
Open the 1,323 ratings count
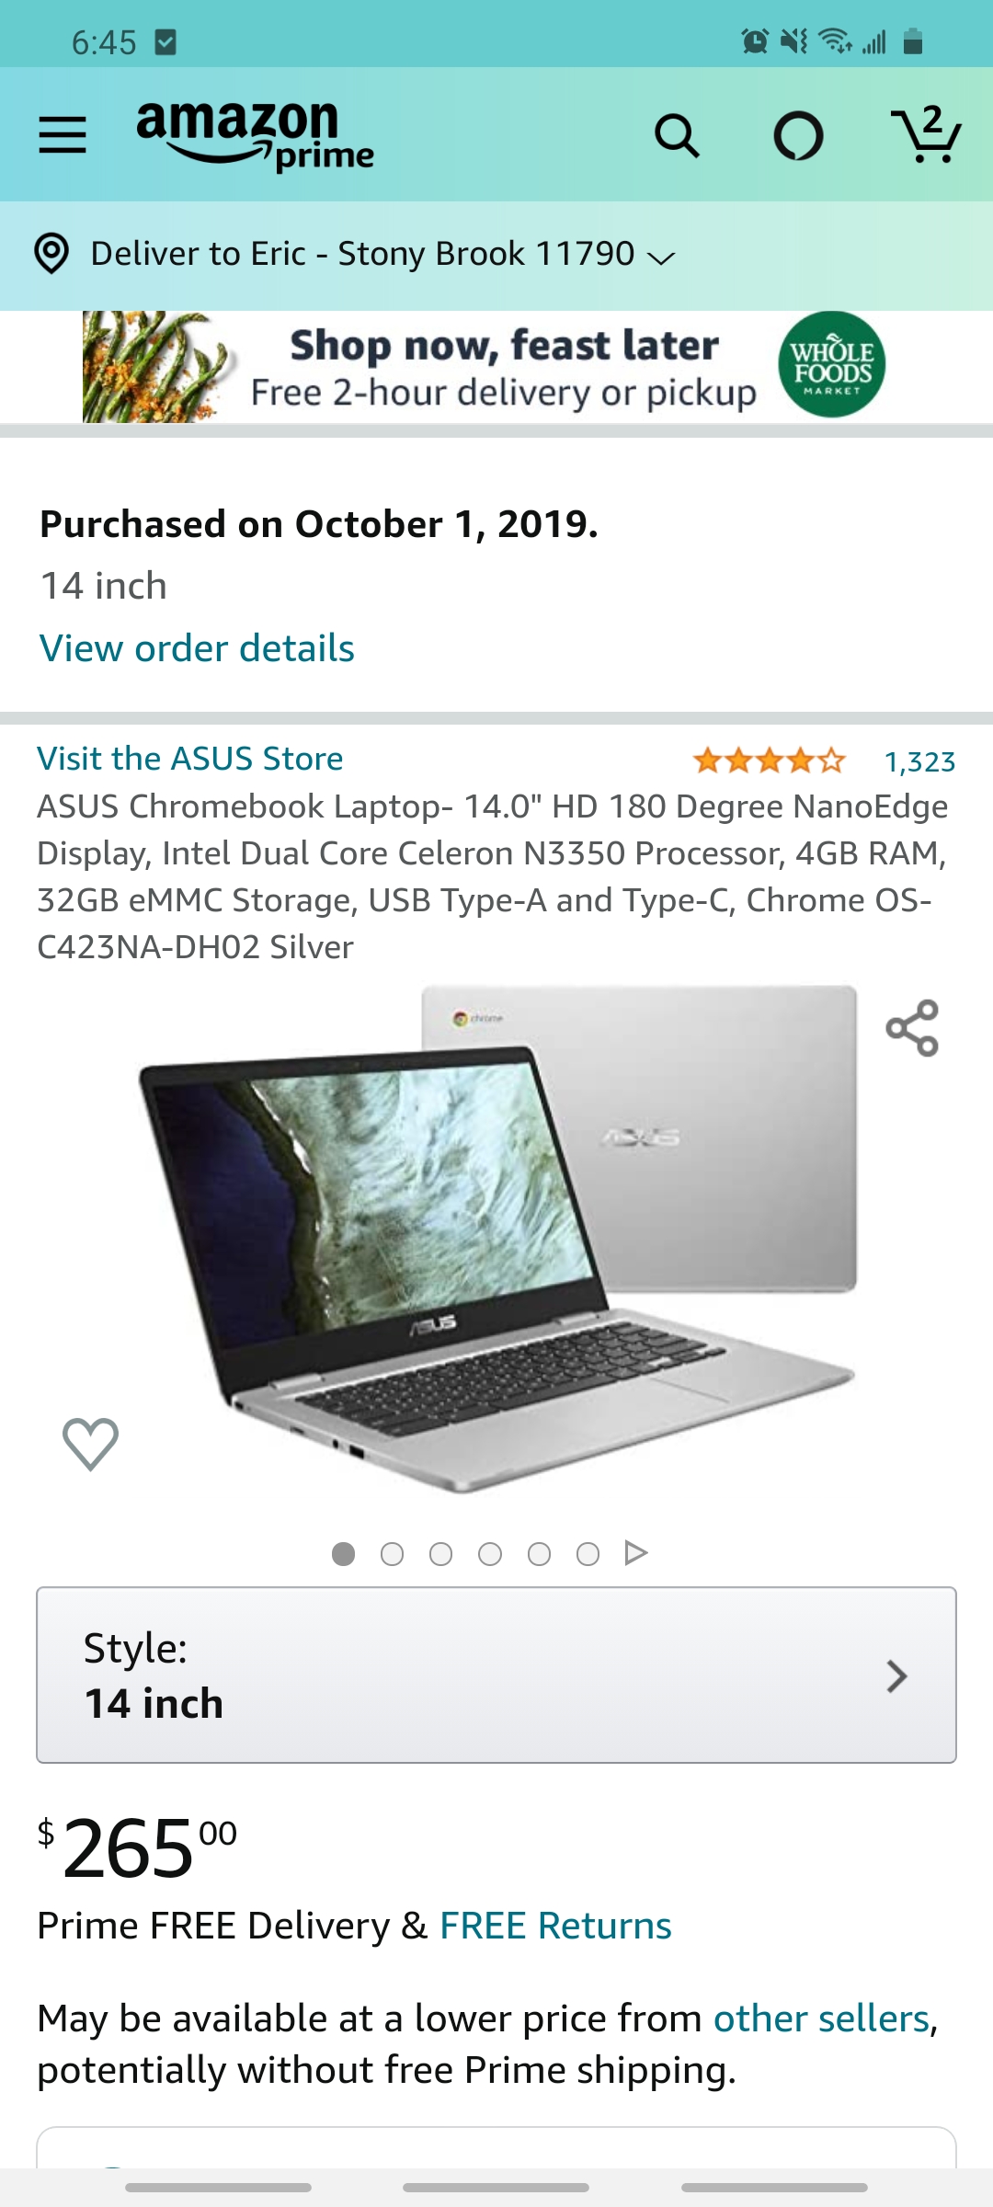[x=919, y=761]
